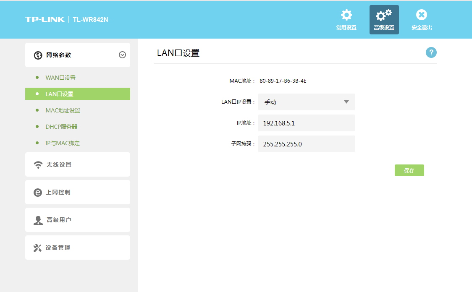Screen dimensions: 472x292
Task: Click the dropdown arrow next to 手动
Action: click(x=346, y=102)
